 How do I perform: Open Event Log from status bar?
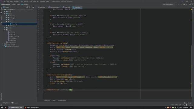click(x=187, y=103)
